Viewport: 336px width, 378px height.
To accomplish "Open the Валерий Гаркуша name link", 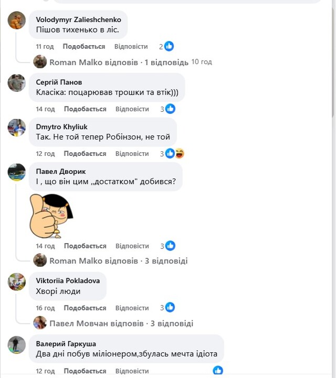I will coord(66,343).
